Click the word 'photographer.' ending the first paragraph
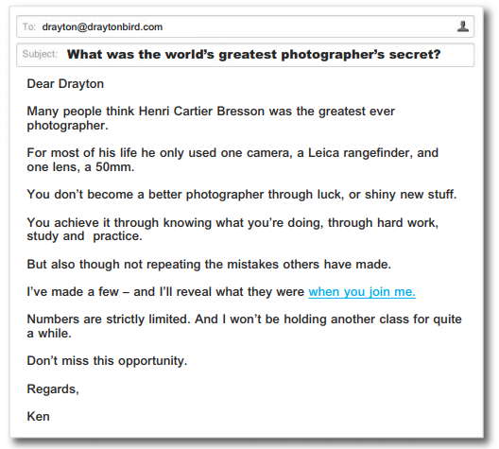Viewport: 499px width, 449px height. [67, 126]
